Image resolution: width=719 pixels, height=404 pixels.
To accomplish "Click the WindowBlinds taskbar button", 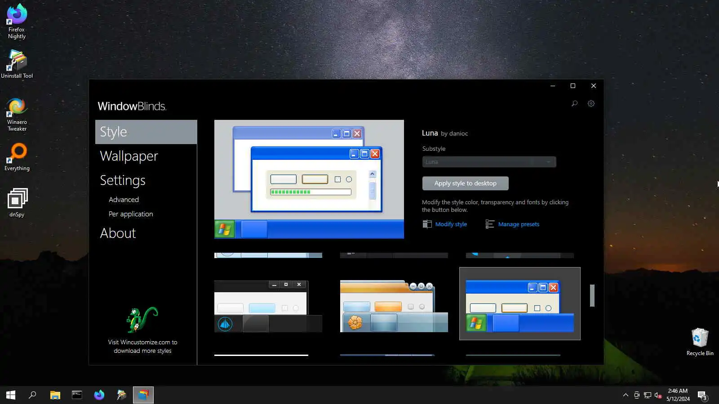I will point(143,395).
